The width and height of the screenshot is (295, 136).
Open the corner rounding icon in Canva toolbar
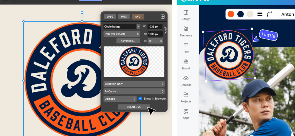pos(270,14)
